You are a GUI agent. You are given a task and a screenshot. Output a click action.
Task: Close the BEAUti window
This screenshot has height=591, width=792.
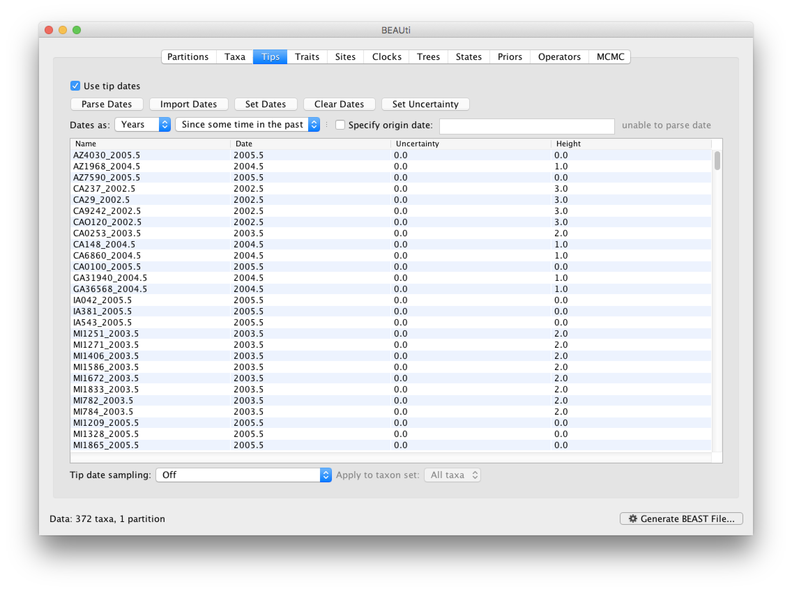pos(49,30)
